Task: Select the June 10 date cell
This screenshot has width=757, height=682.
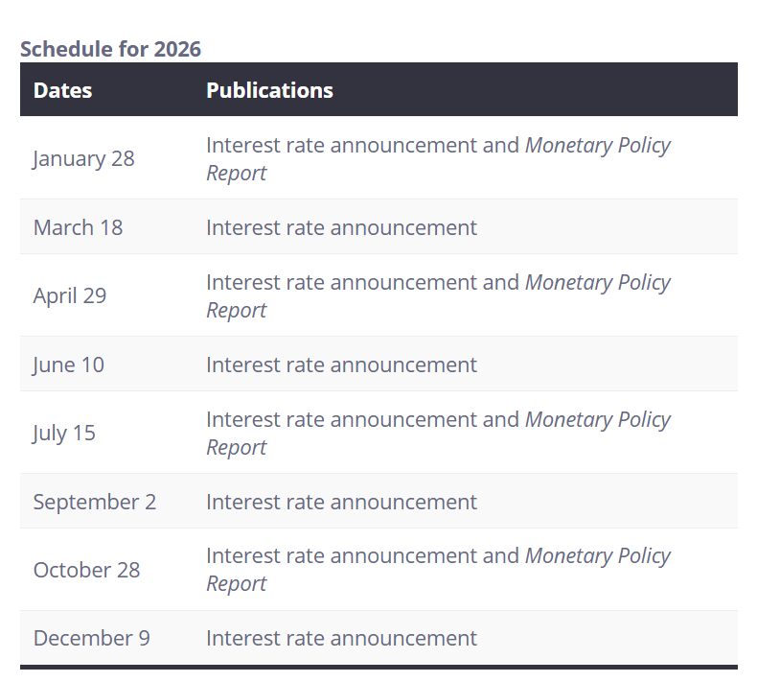Action: pos(69,365)
